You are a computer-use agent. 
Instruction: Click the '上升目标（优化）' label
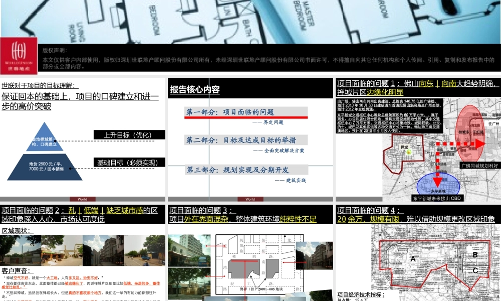click(x=129, y=134)
